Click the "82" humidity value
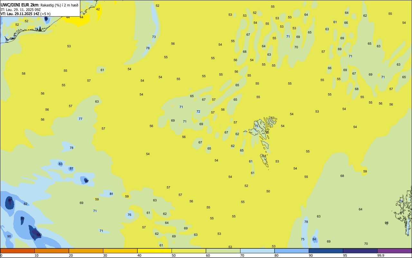 [x=25, y=204]
